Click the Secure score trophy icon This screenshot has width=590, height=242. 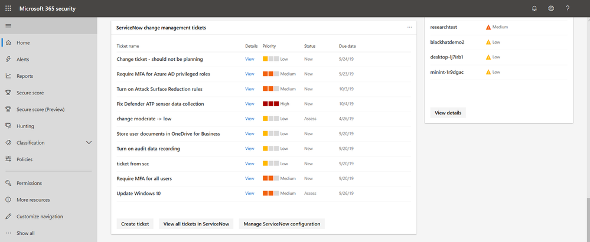pos(8,93)
